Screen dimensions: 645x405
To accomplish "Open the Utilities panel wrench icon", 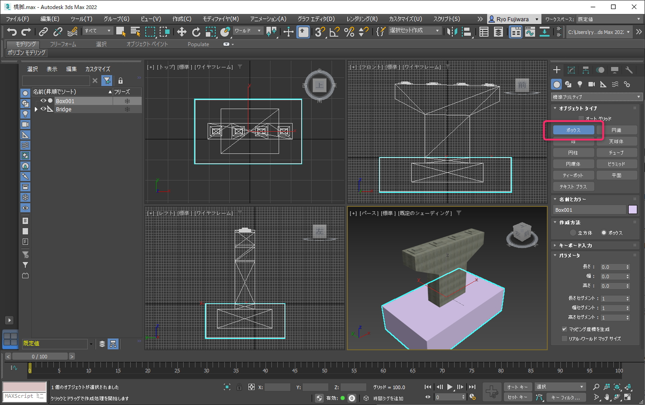I will coord(629,70).
